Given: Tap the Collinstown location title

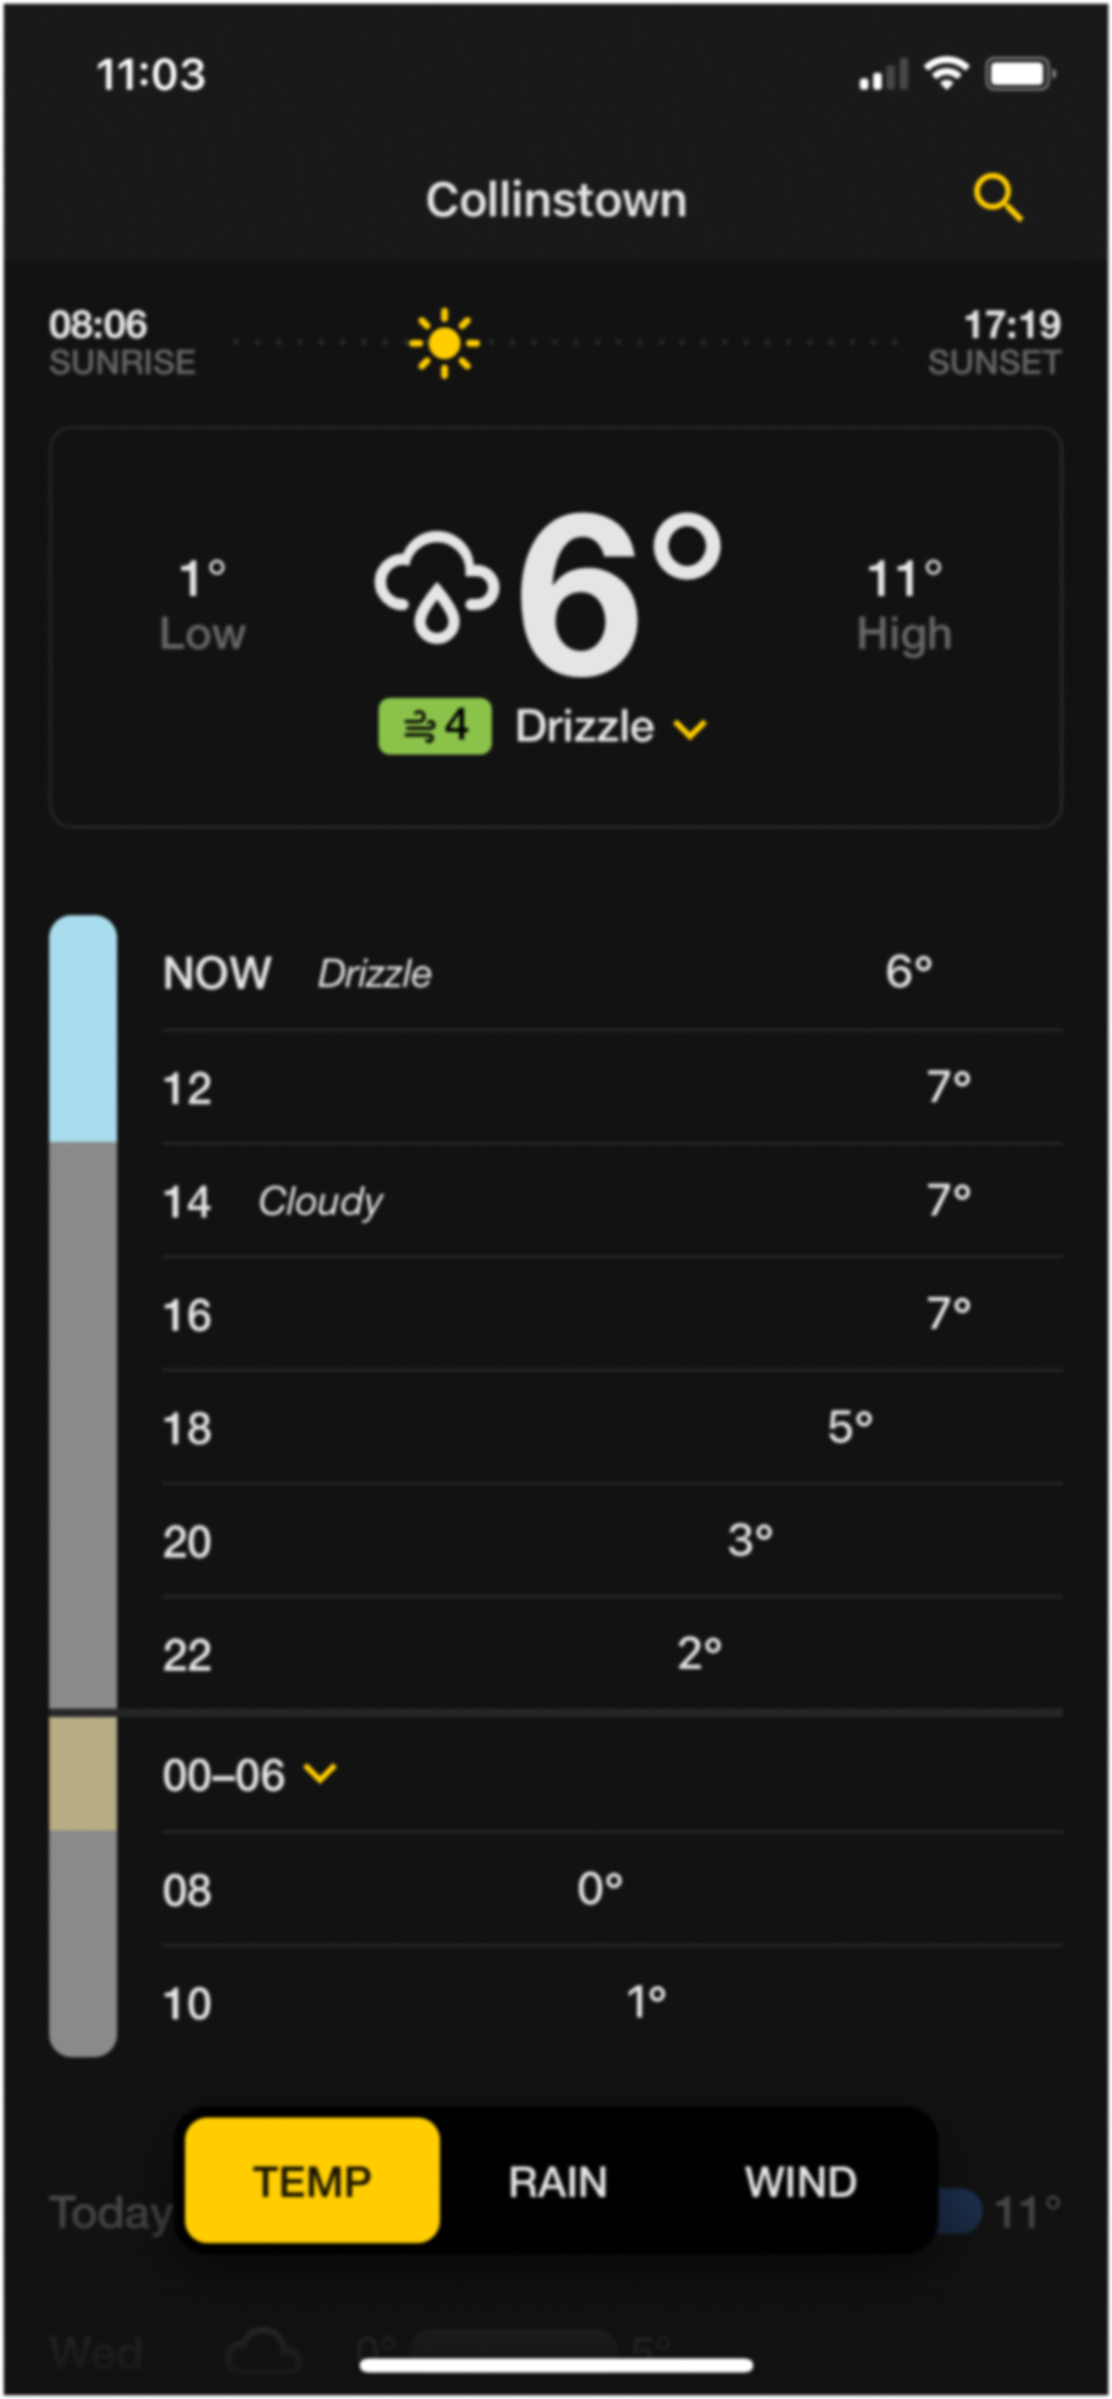Looking at the screenshot, I should pos(556,198).
